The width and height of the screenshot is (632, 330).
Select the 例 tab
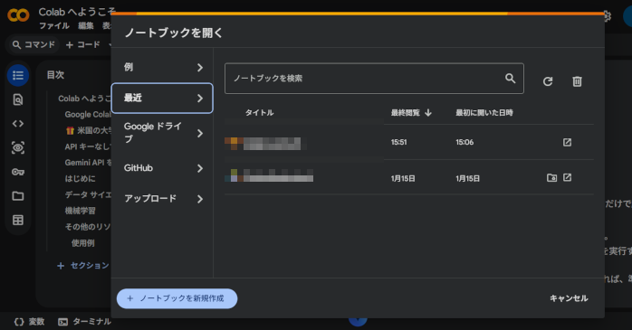coord(162,67)
